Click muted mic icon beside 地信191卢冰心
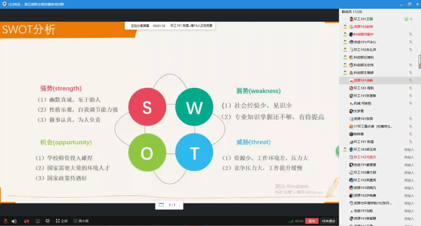 410,42
